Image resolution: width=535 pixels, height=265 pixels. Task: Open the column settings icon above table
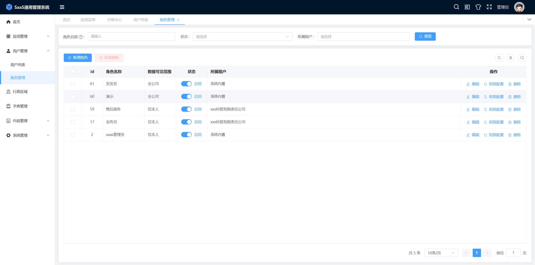[x=510, y=58]
